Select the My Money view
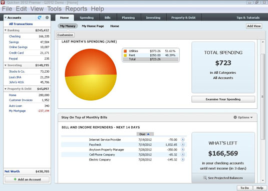The height and width of the screenshot is (191, 268). 68,26
